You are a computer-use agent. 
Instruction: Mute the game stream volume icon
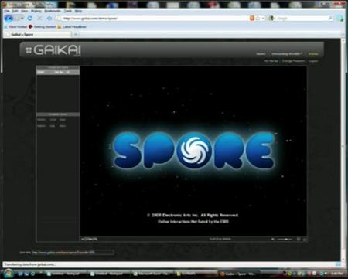click(272, 239)
